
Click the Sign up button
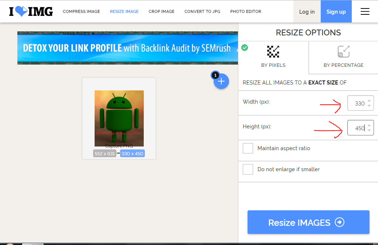click(336, 11)
